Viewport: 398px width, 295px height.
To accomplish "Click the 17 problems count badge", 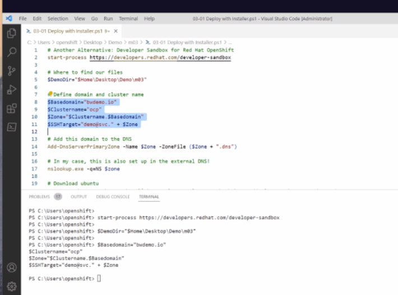I will (58, 196).
